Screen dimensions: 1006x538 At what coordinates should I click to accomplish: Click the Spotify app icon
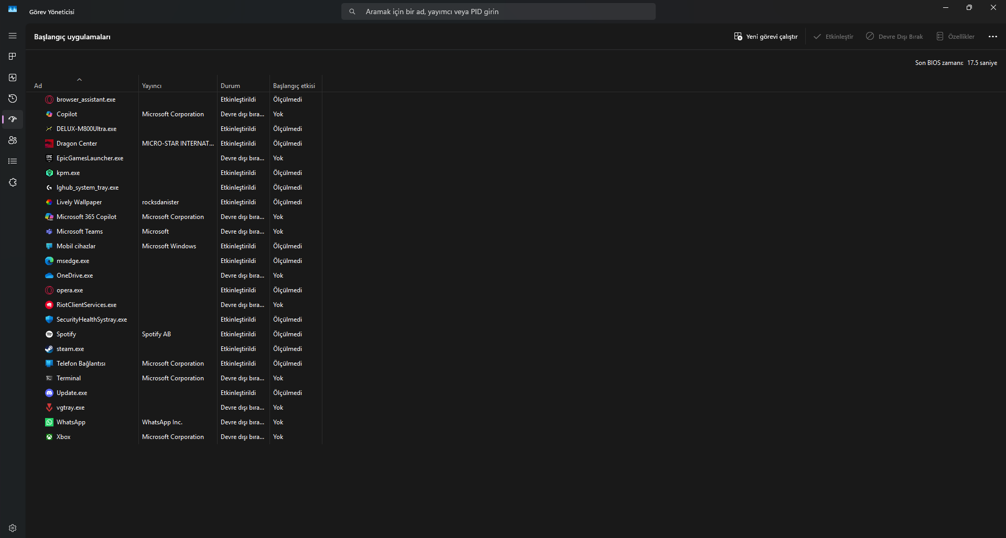pos(49,334)
